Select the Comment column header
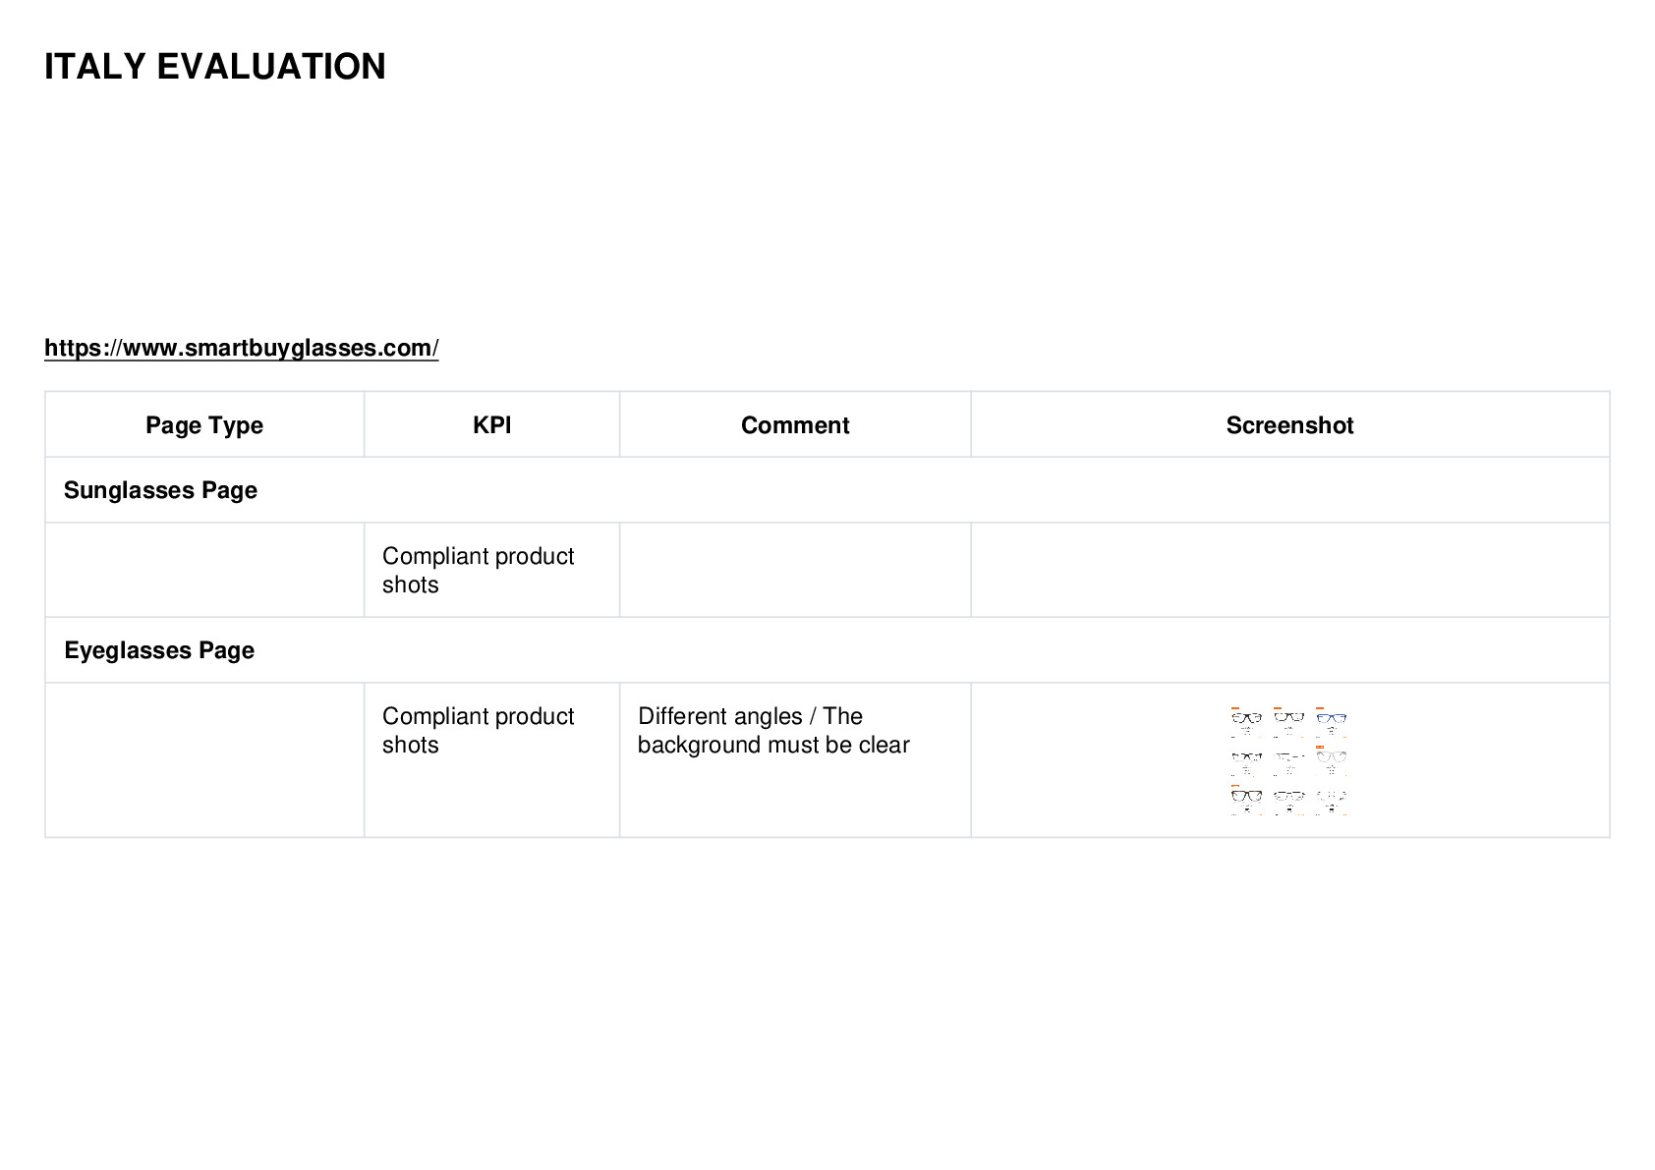Image resolution: width=1655 pixels, height=1170 pixels. pyautogui.click(x=795, y=424)
